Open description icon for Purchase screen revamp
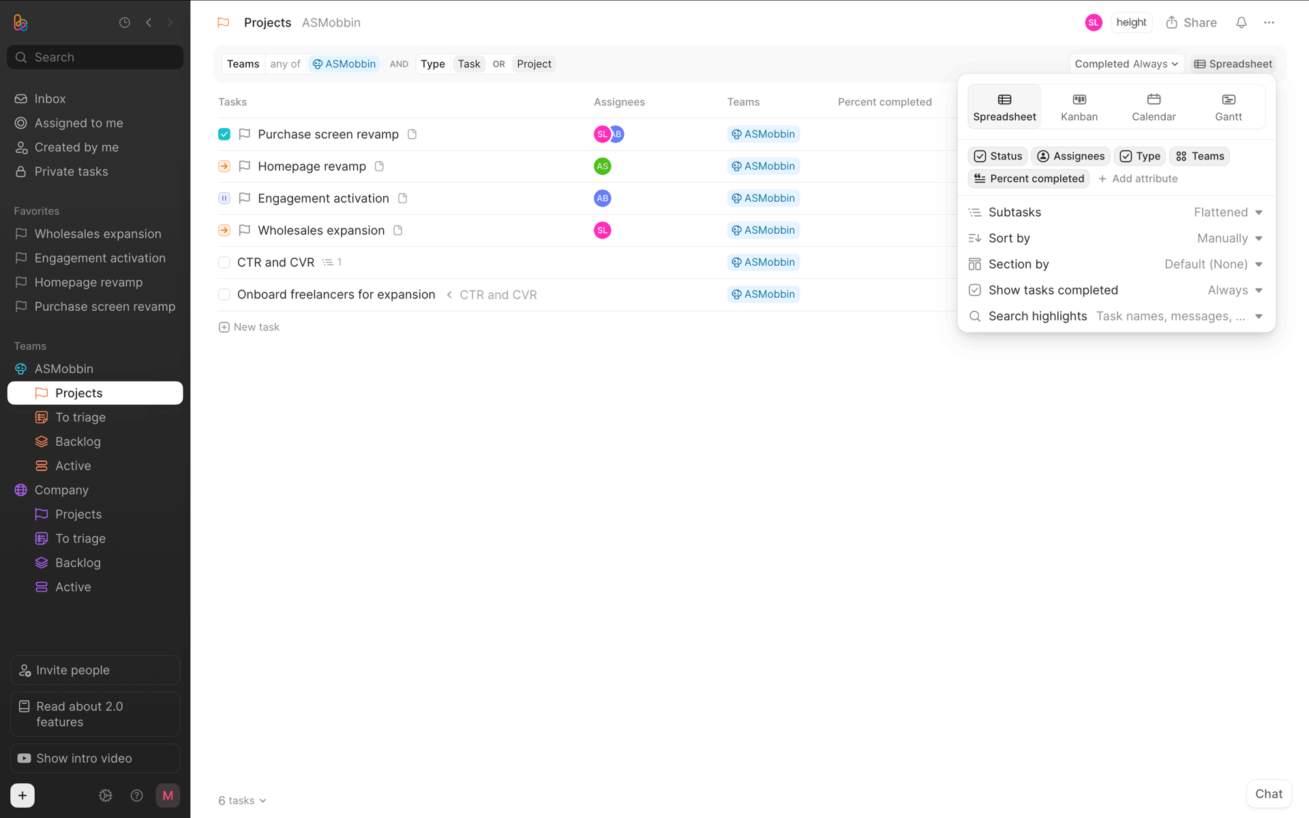Screen dimensions: 1309x818 (412, 134)
